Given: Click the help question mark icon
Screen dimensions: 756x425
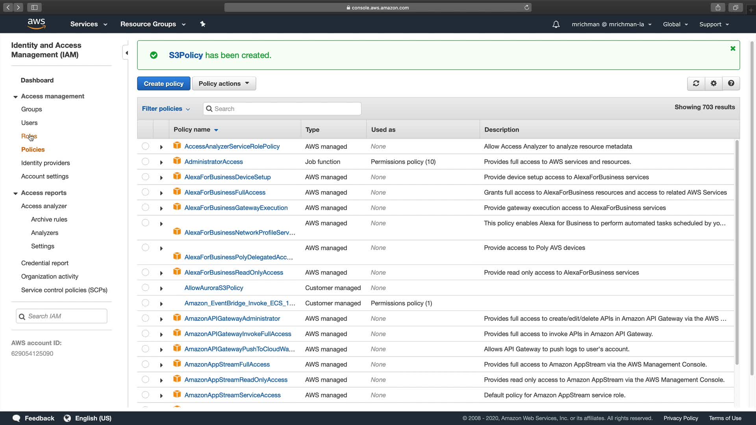Looking at the screenshot, I should click(x=731, y=83).
